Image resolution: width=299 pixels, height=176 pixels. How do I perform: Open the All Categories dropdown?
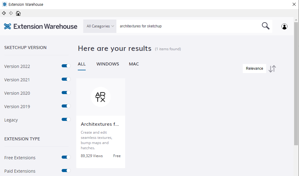[100, 26]
